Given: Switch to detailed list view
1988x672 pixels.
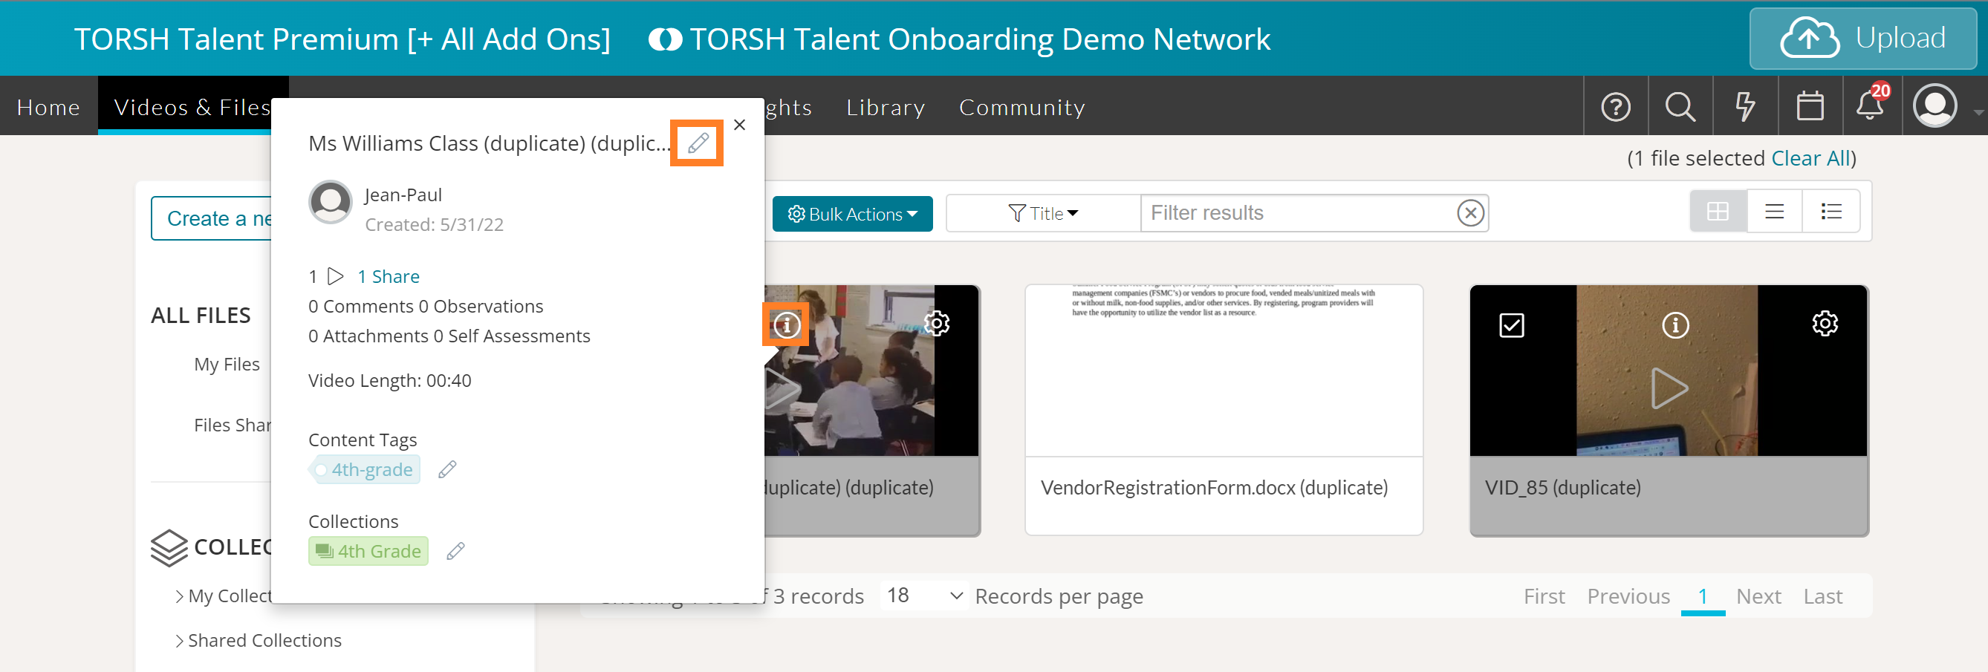Looking at the screenshot, I should (1831, 212).
